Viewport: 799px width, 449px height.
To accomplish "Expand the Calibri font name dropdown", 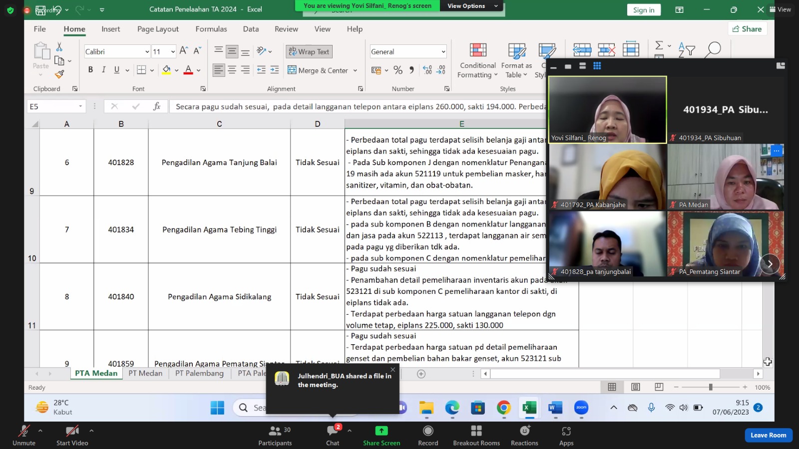I will [147, 51].
